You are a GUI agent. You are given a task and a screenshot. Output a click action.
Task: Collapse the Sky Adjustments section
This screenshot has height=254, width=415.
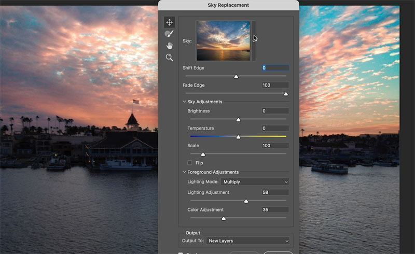(184, 102)
